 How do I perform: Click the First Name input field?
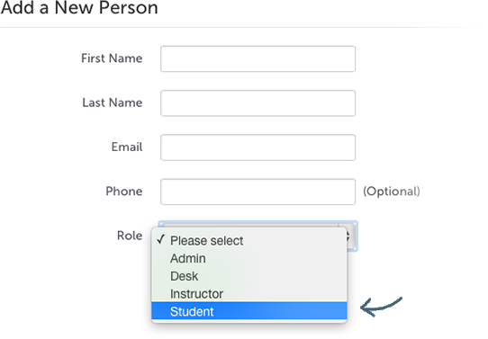258,58
